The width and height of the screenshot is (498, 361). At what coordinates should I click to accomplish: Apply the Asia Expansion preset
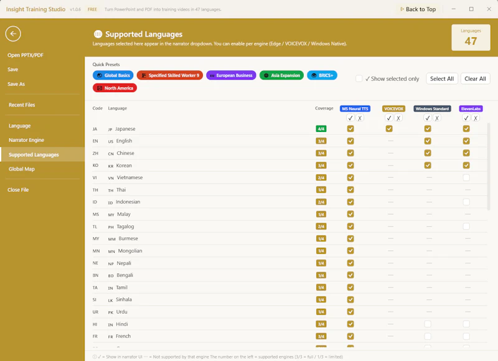point(282,75)
